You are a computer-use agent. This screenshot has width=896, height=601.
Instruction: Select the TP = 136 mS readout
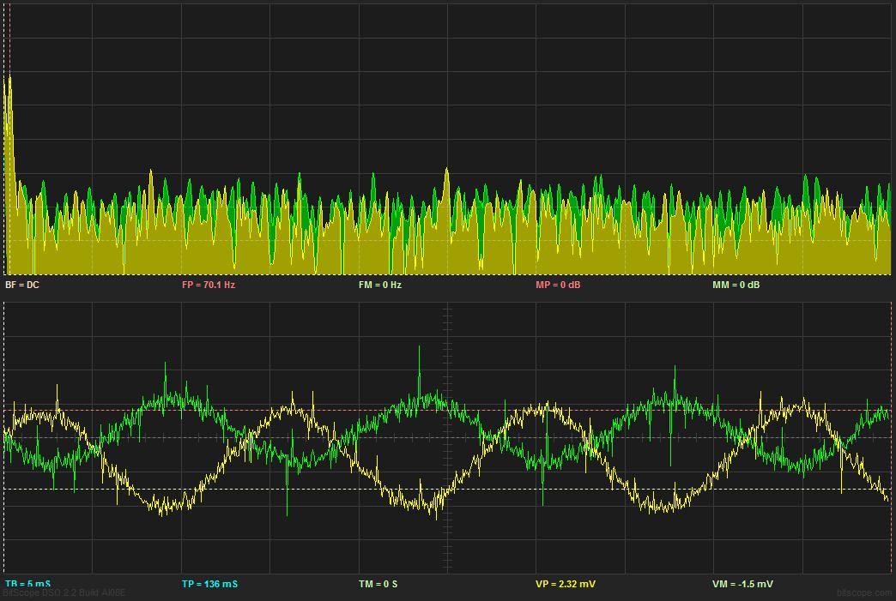click(209, 583)
